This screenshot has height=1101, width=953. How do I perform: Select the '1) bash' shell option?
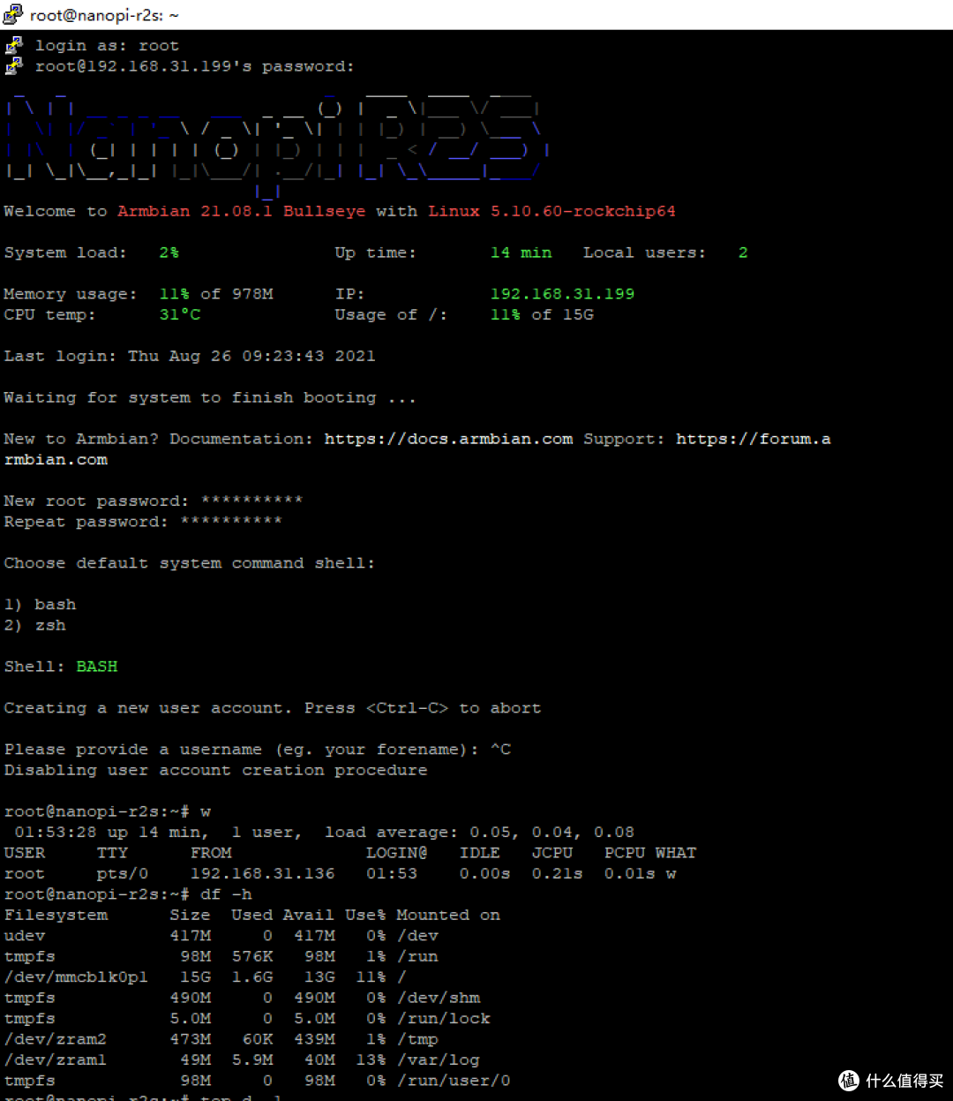pos(41,604)
